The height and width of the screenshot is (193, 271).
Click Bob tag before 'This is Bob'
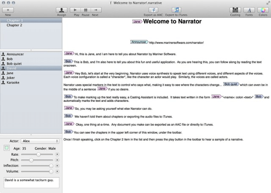coord(69,62)
